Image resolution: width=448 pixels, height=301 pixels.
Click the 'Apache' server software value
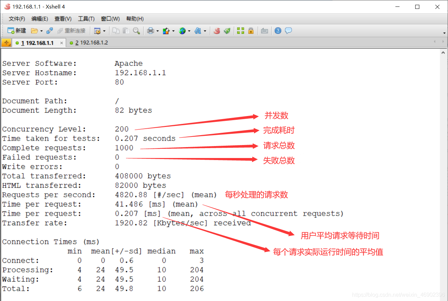coord(129,63)
